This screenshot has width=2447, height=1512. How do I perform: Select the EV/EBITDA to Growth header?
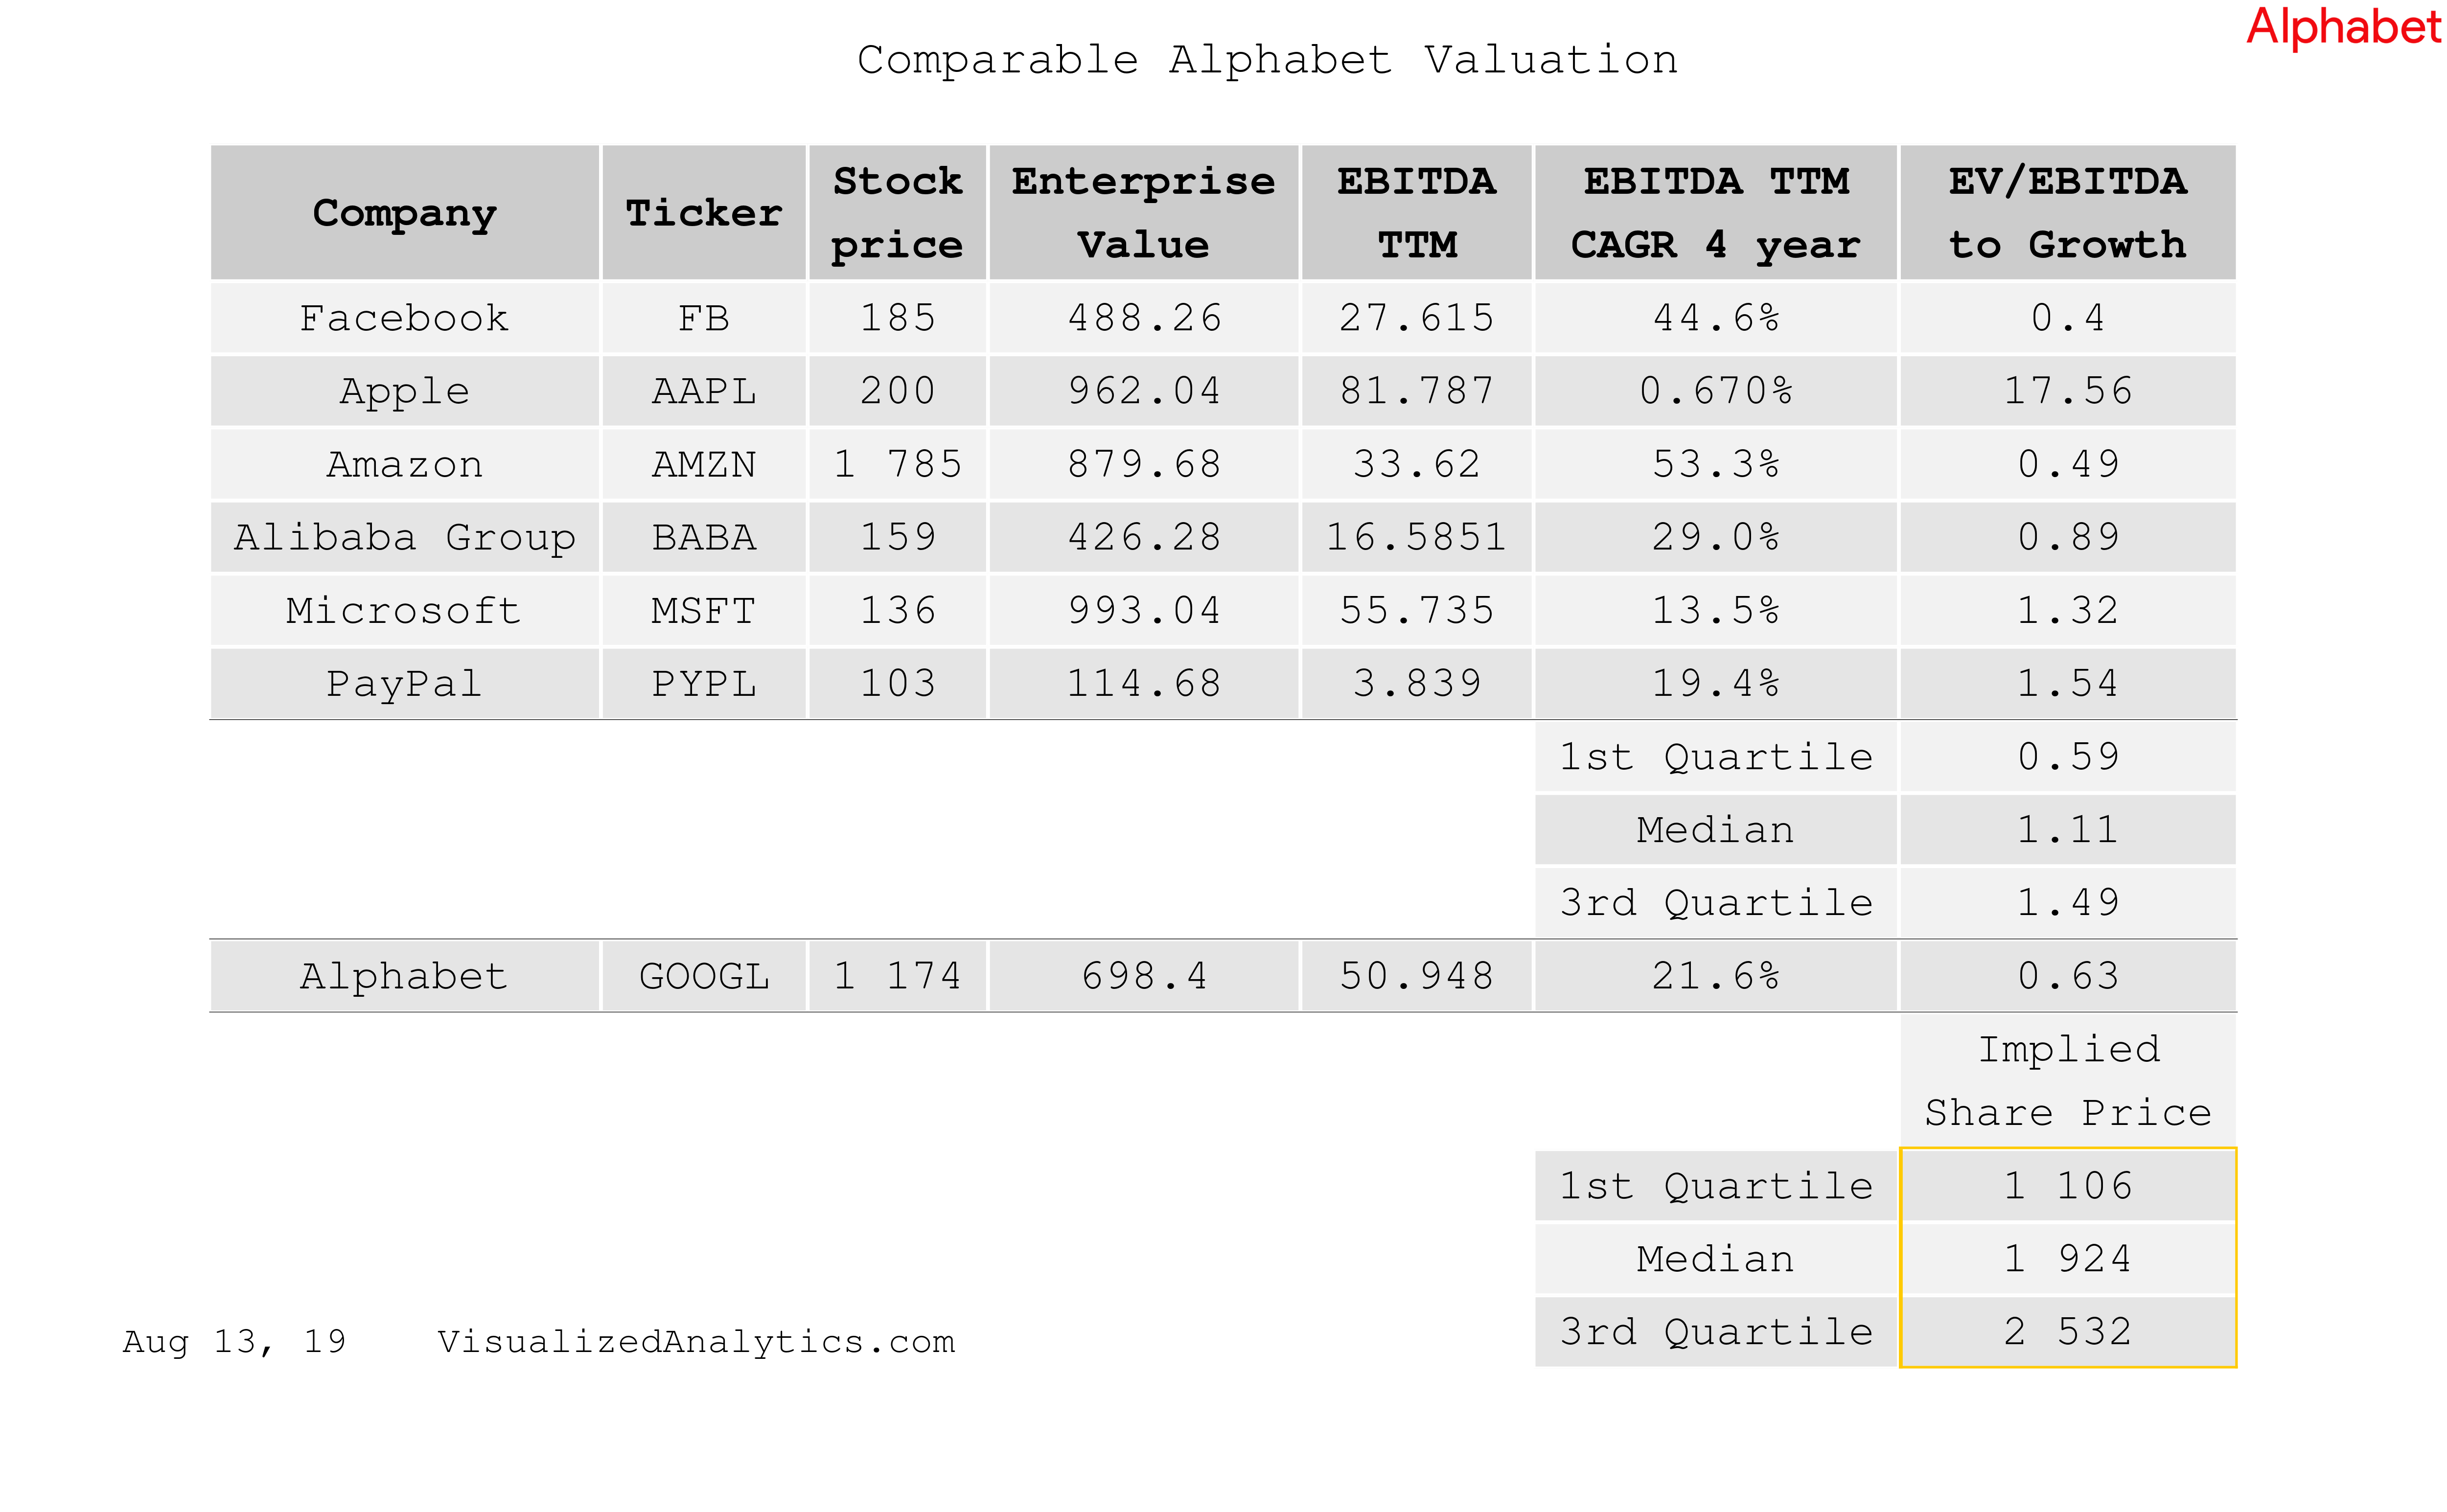click(x=2067, y=213)
